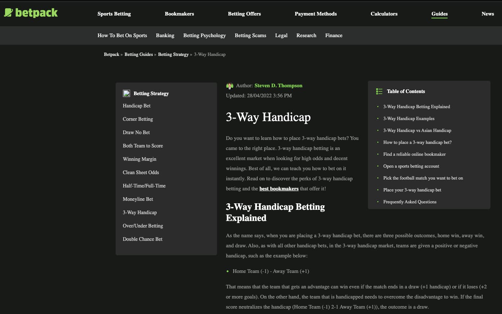Open the Bookmakers menu
The width and height of the screenshot is (502, 314).
(x=179, y=14)
